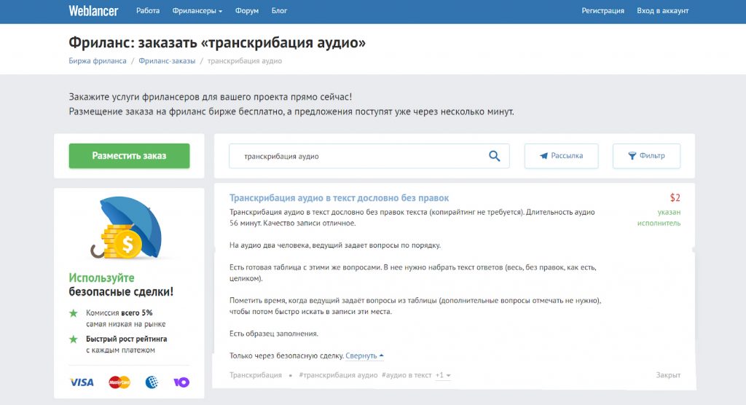Select the #транскрибация аудио tag

[338, 375]
